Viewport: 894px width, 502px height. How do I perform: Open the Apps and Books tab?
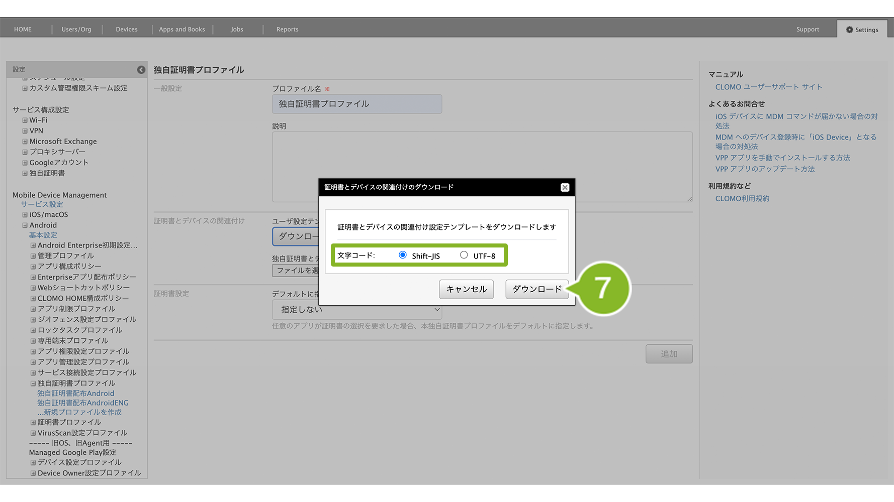(x=182, y=30)
